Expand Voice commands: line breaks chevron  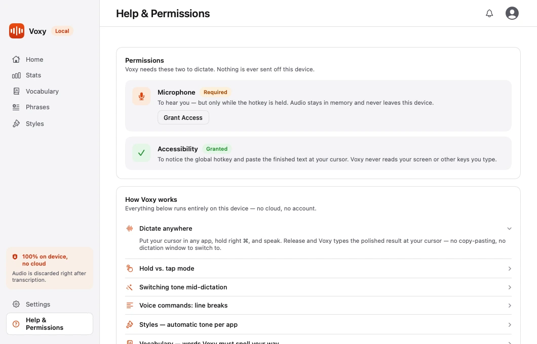click(510, 306)
